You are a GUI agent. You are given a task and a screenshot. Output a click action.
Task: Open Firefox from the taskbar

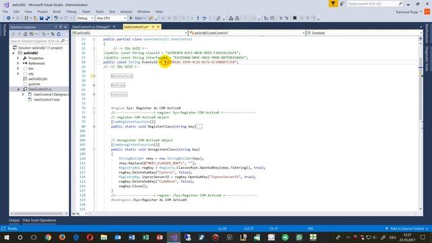pos(62,237)
